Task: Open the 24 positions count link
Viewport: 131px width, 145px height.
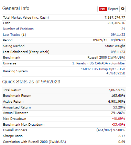Action: tap(123, 29)
